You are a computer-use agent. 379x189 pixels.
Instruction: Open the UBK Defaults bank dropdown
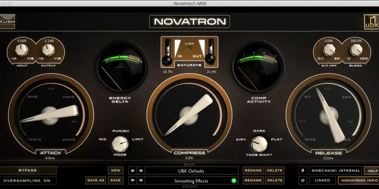pyautogui.click(x=191, y=171)
